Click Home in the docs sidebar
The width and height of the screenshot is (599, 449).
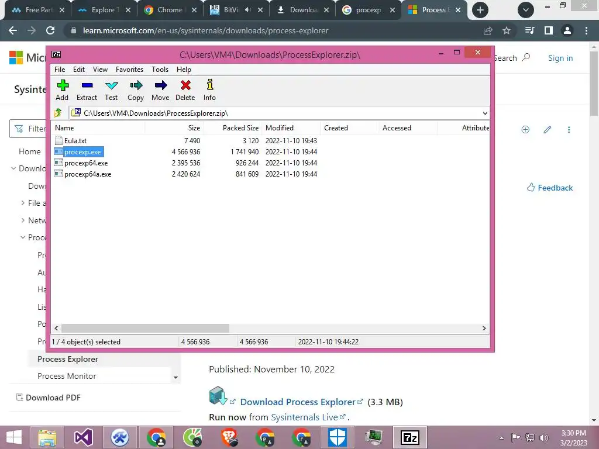[30, 151]
